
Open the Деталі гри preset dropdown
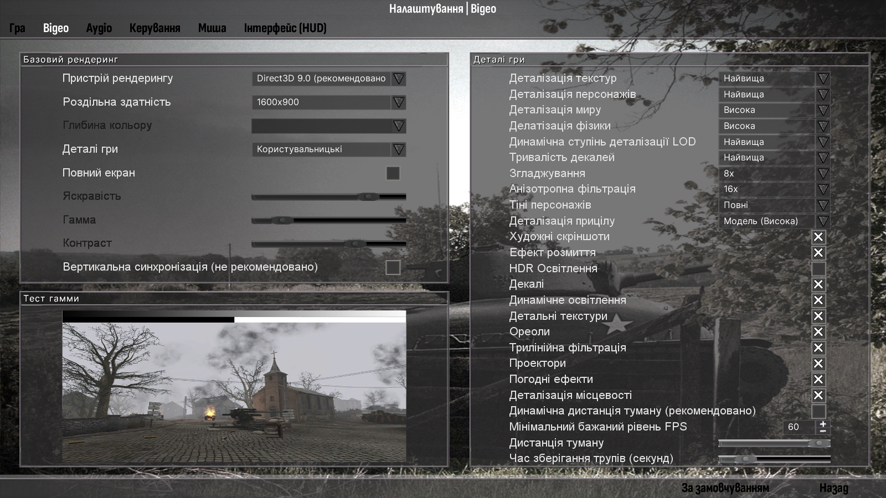tap(329, 149)
